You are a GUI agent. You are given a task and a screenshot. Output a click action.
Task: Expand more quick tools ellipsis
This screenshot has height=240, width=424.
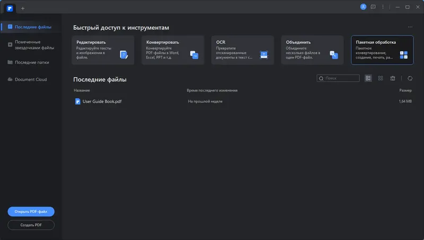(410, 27)
